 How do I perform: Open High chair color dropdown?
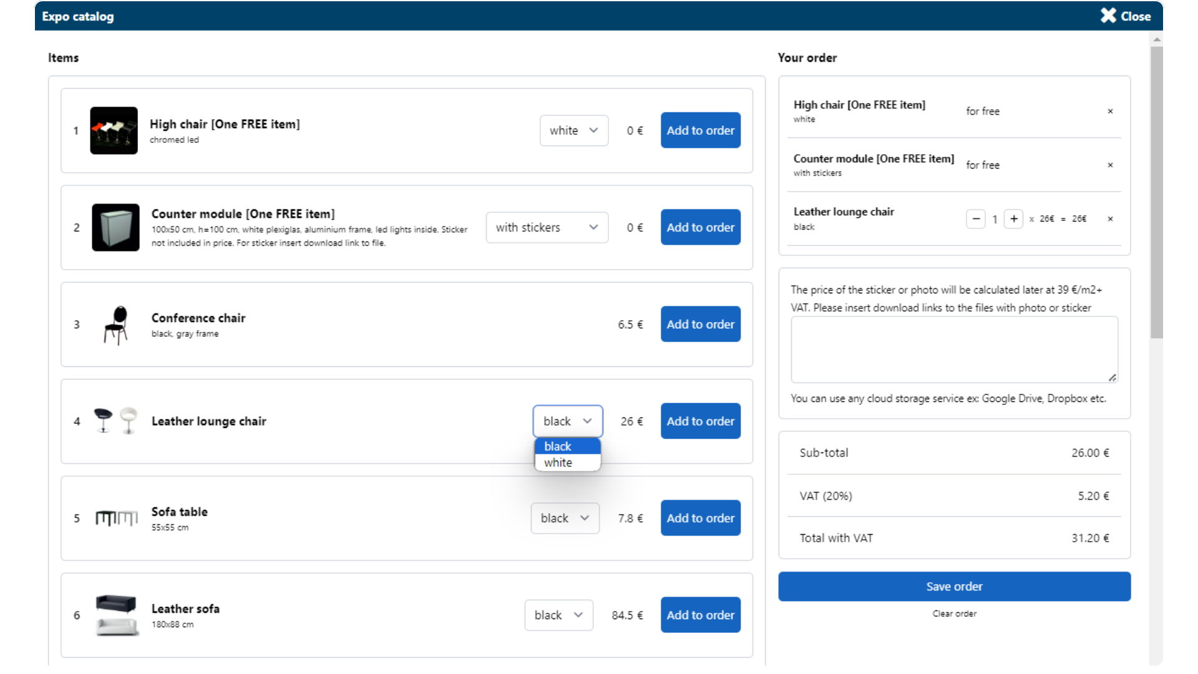(573, 130)
